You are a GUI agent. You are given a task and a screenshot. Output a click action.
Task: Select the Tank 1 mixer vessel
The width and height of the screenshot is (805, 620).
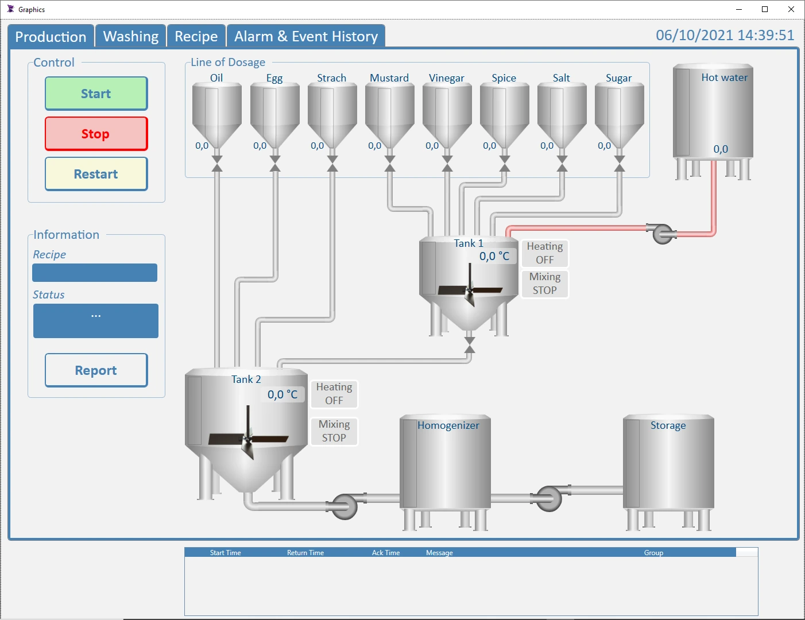tap(469, 286)
